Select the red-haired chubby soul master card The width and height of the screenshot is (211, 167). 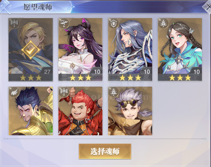[80, 111]
